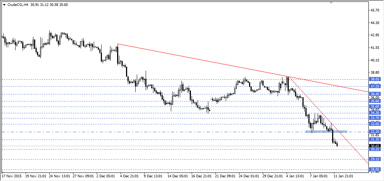Click the 36.40 price level label
The image size is (384, 181).
(x=375, y=94)
